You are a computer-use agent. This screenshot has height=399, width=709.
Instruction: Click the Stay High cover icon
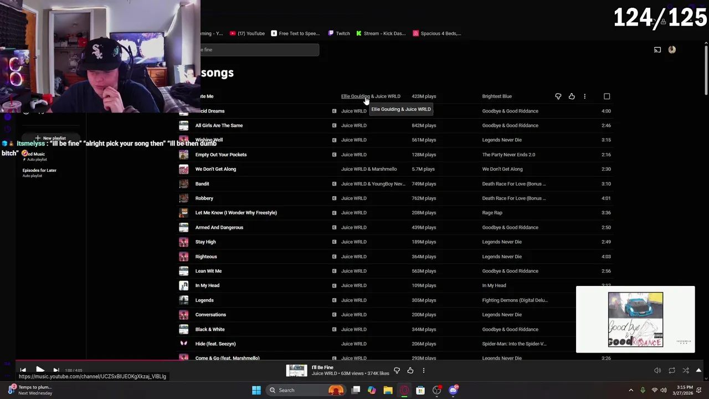pos(183,242)
